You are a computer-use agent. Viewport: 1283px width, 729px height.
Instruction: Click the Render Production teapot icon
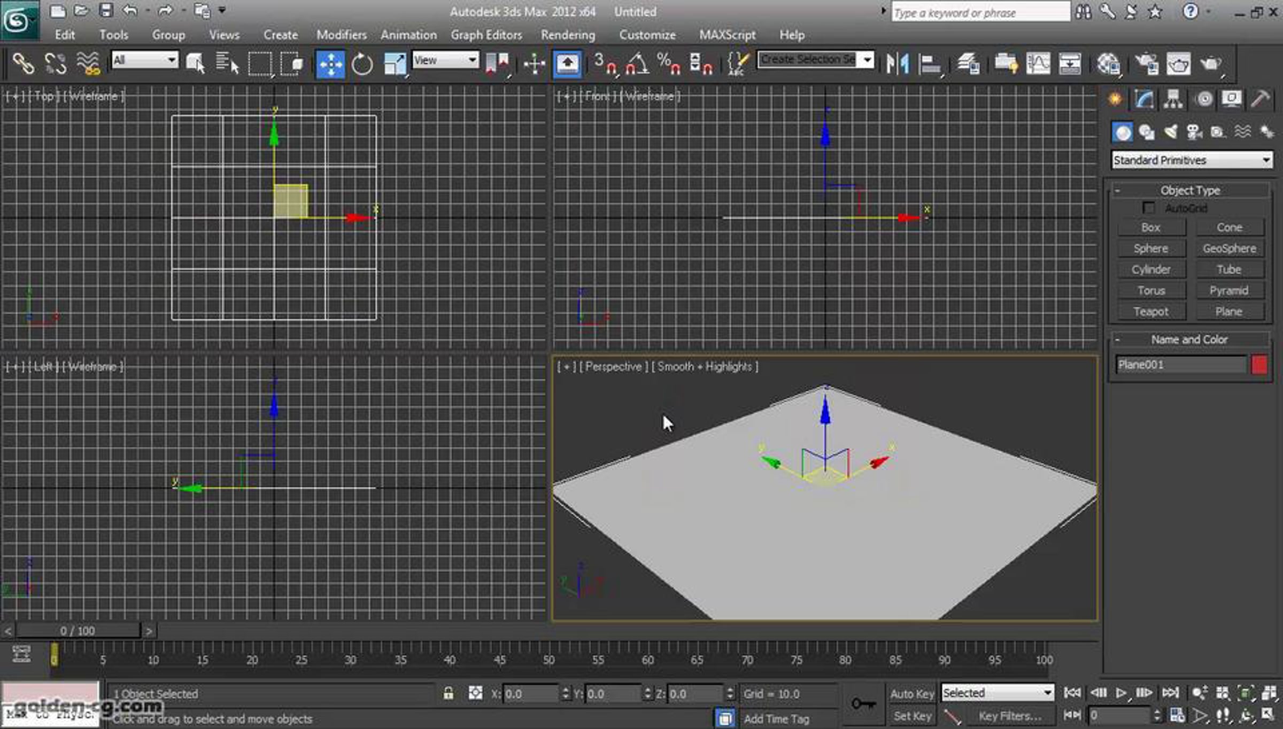(x=1211, y=64)
